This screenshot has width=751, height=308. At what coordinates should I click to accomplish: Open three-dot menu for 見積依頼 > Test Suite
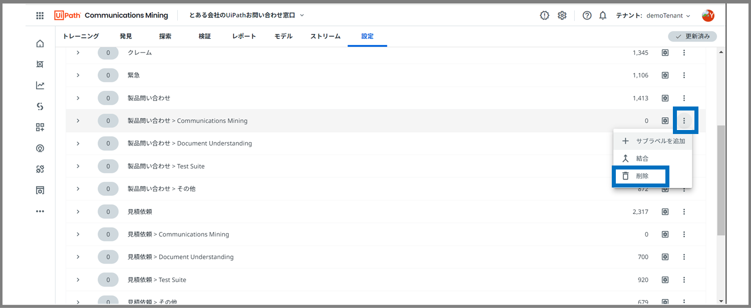[x=684, y=279]
